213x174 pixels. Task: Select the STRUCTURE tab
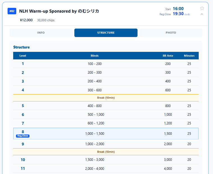pyautogui.click(x=106, y=33)
